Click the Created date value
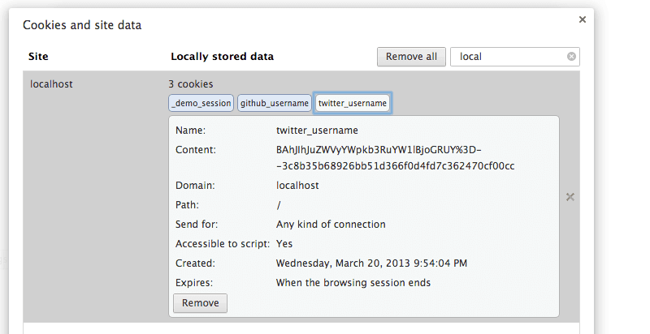 [371, 263]
